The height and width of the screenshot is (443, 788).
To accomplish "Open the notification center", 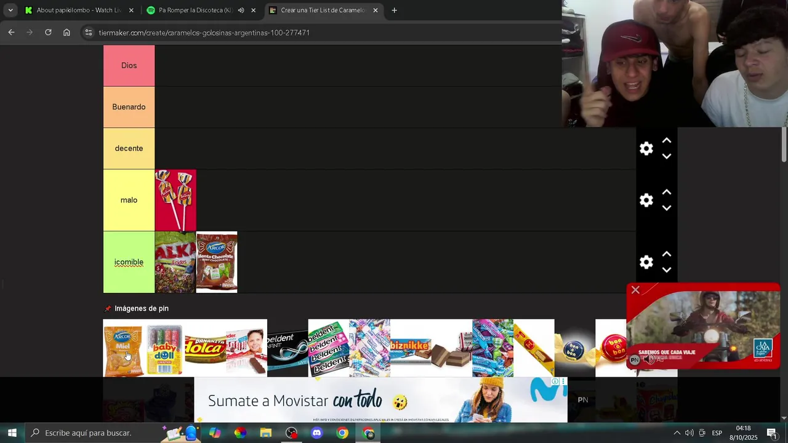I will [772, 433].
